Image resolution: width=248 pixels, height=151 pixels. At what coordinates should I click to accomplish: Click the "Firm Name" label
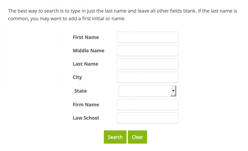point(86,104)
